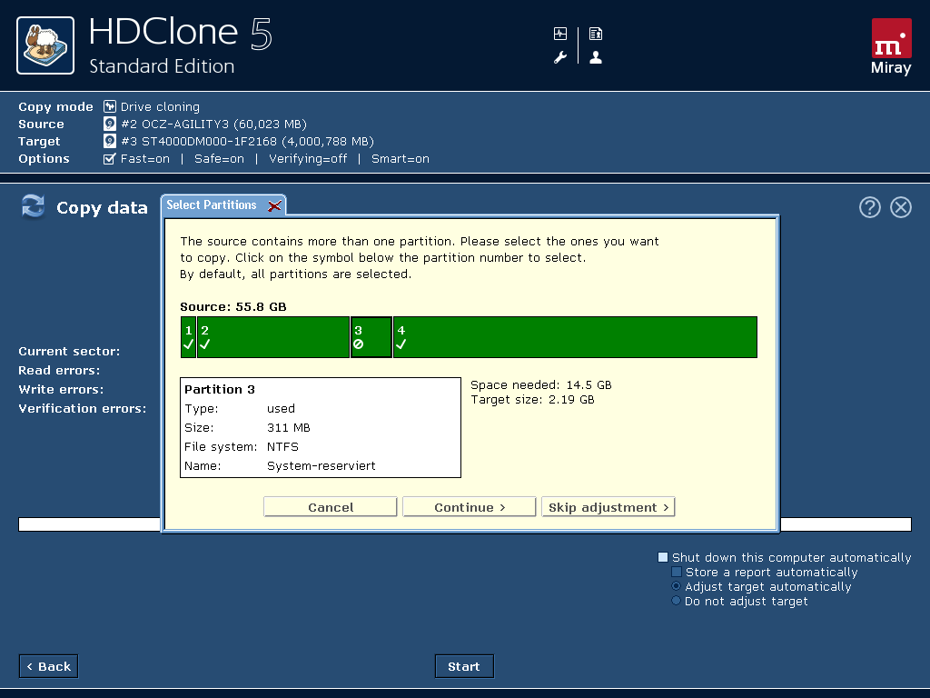Click the 311 MB size value
Viewport: 930px width, 698px height.
click(289, 428)
